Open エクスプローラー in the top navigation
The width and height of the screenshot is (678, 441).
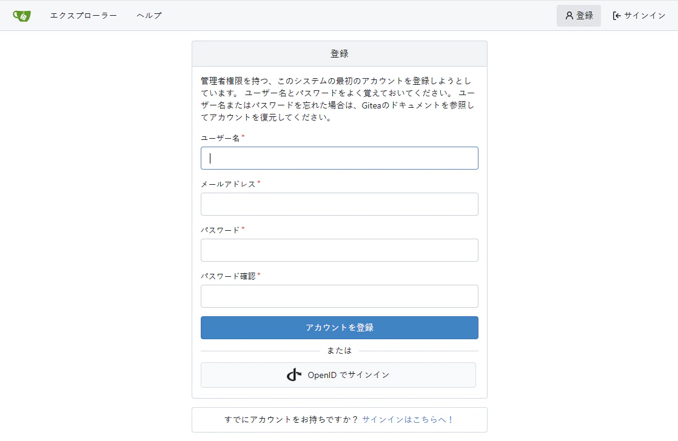[x=84, y=16]
